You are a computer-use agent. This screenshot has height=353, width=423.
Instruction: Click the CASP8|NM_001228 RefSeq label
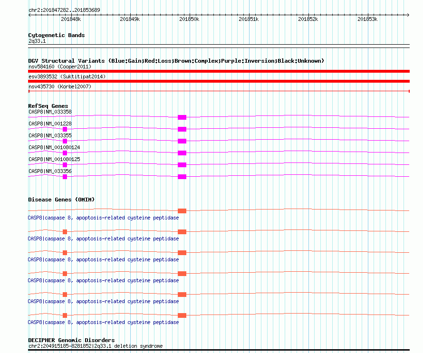50,124
